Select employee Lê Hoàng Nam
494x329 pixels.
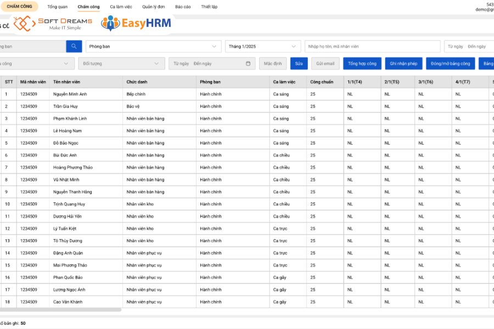[68, 131]
